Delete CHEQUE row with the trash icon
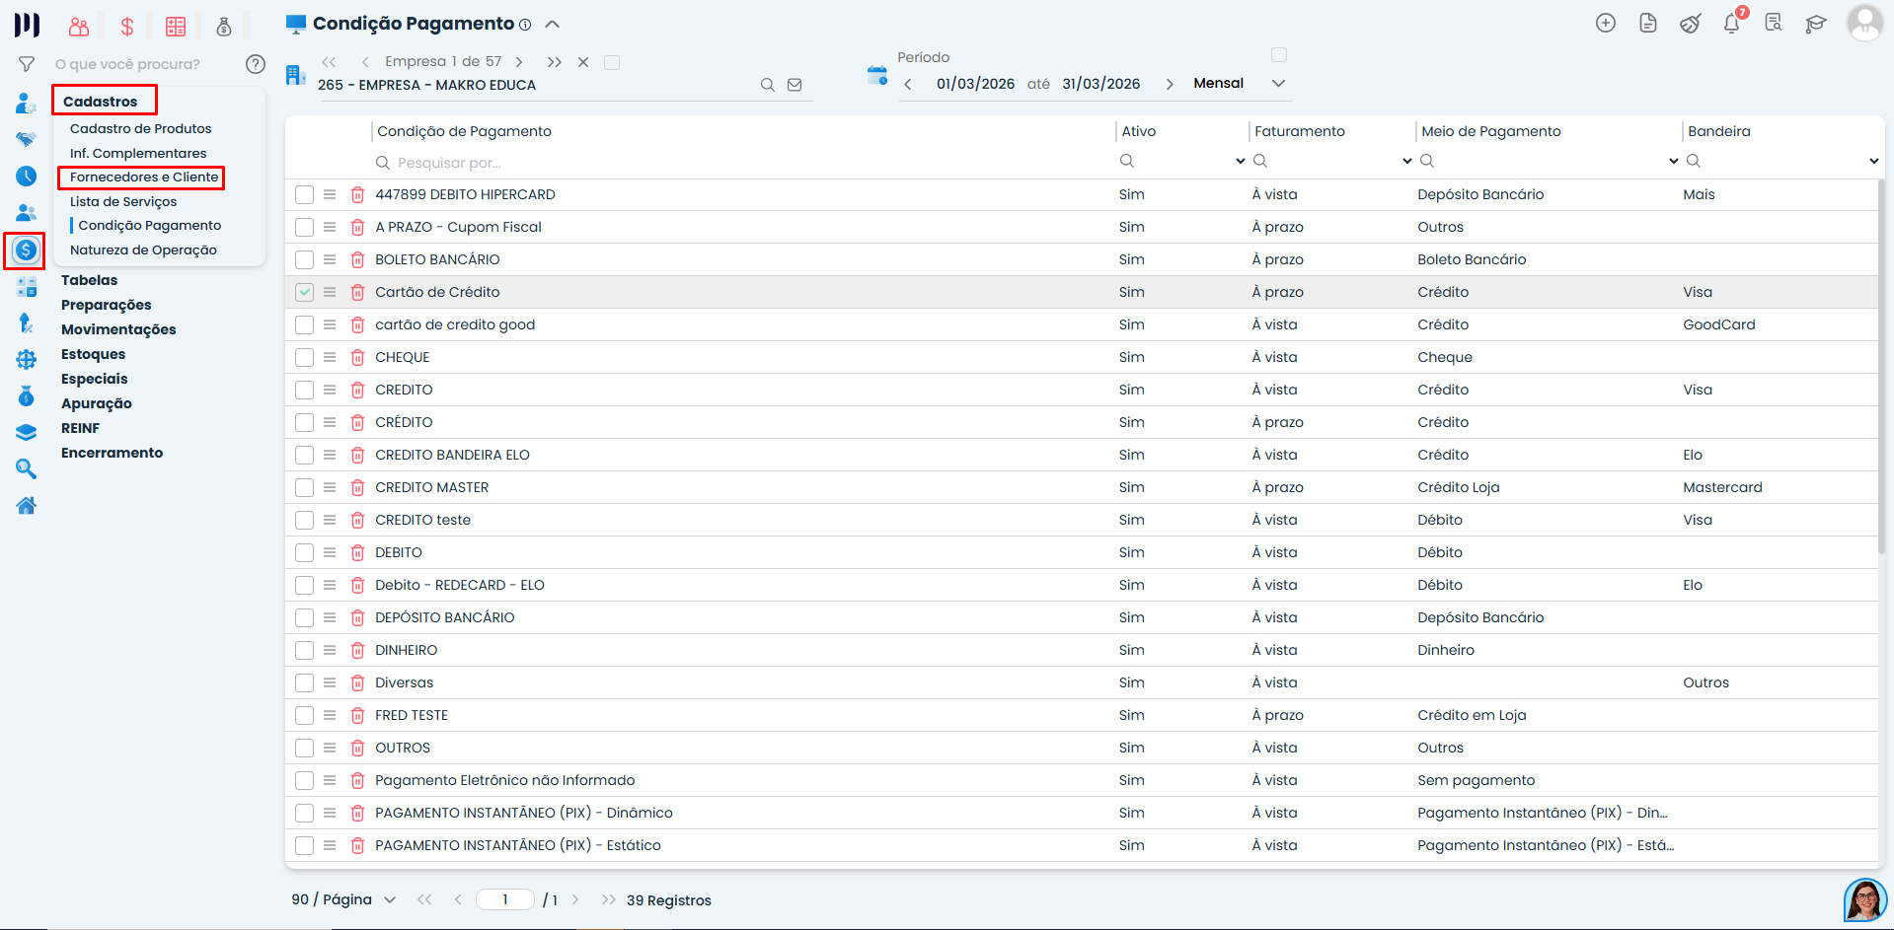The width and height of the screenshot is (1894, 930). (x=357, y=357)
